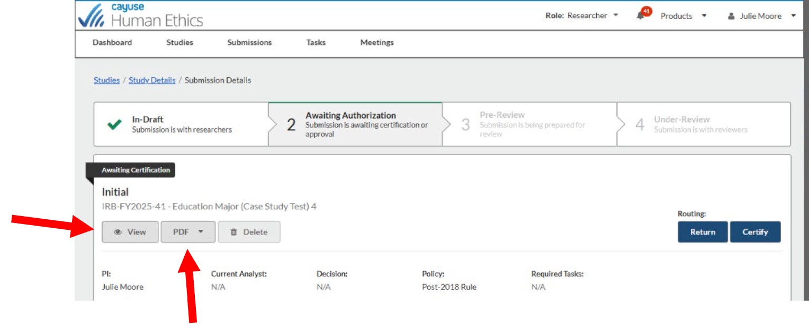809x326 pixels.
Task: Click the Submission Details breadcrumb text
Action: (218, 80)
